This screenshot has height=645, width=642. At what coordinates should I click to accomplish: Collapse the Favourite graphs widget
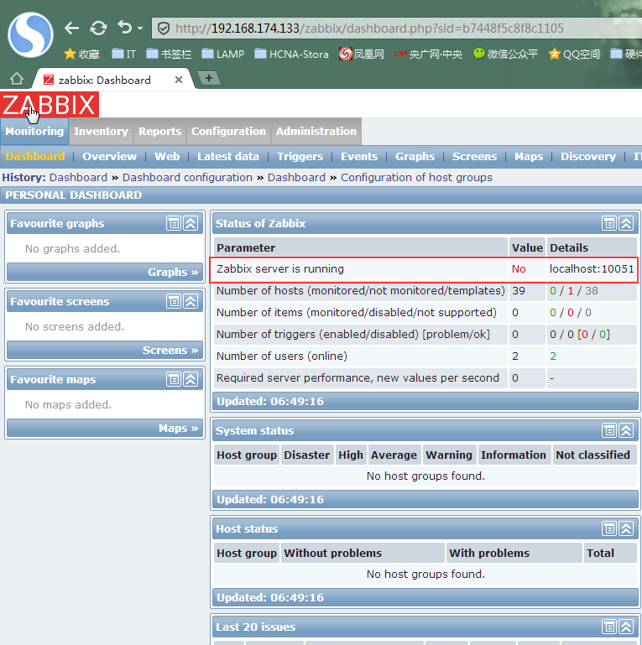[x=191, y=223]
